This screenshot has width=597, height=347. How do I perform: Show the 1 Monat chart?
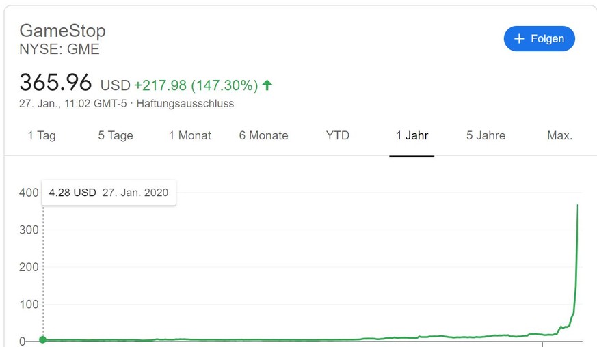coord(190,135)
